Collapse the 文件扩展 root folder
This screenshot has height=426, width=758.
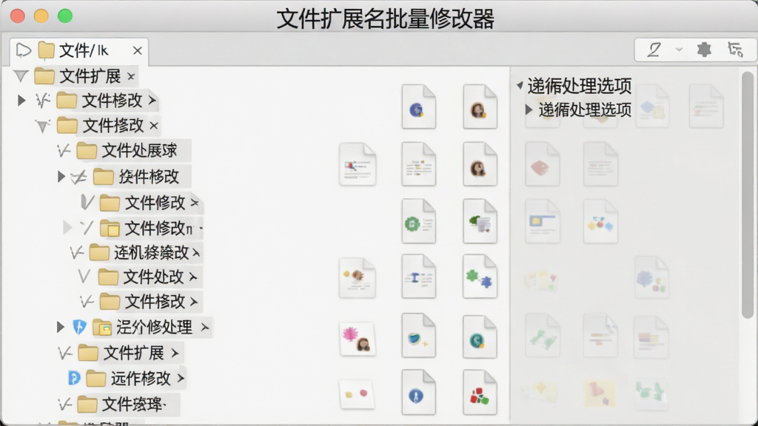tap(21, 76)
